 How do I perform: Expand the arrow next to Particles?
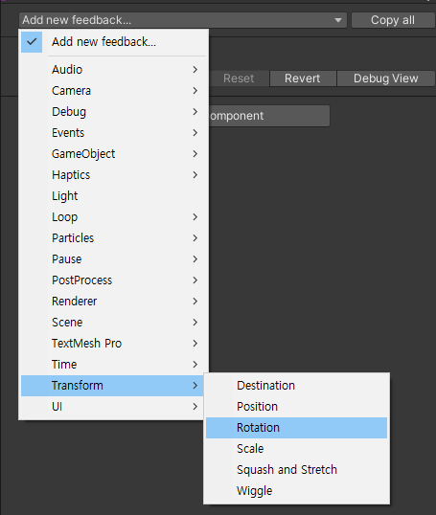coord(195,237)
